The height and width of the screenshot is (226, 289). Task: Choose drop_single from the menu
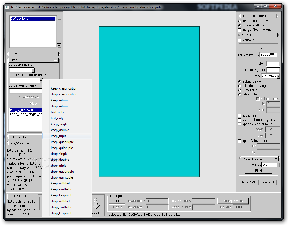67,154
